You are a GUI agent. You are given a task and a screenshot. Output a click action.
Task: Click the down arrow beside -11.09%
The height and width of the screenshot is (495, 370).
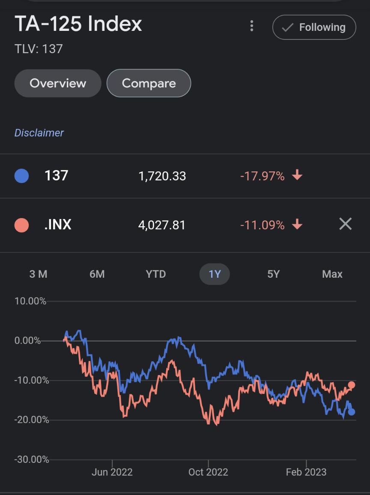(x=297, y=224)
